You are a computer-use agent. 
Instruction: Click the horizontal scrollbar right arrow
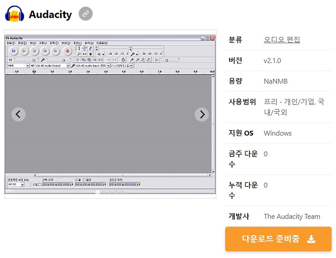[x=210, y=175]
